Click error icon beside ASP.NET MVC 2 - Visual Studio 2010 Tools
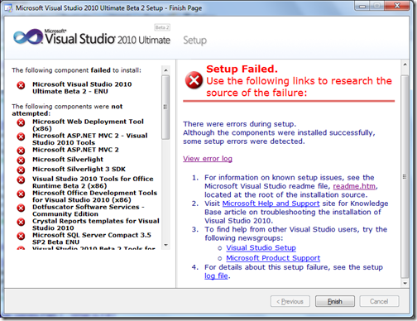 click(21, 137)
